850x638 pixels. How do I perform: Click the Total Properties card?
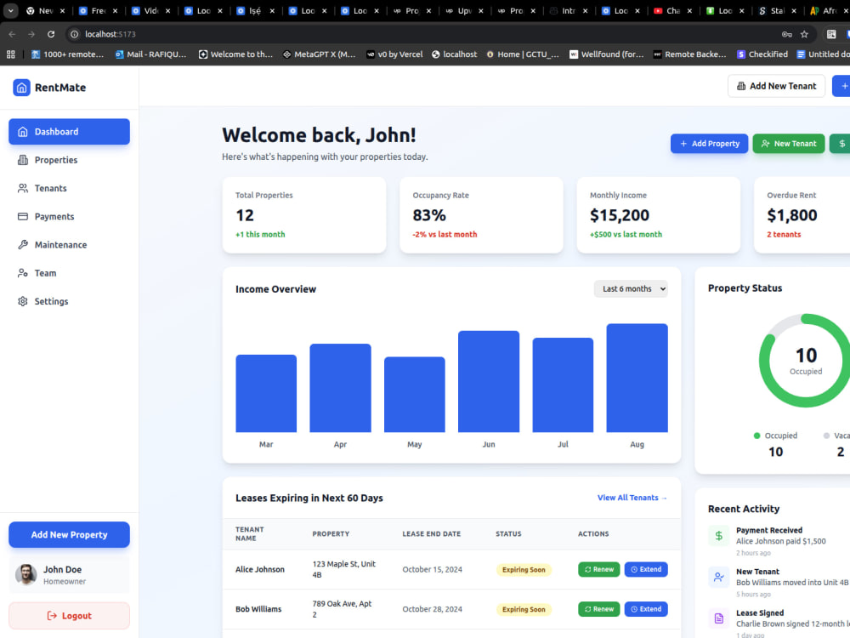304,215
